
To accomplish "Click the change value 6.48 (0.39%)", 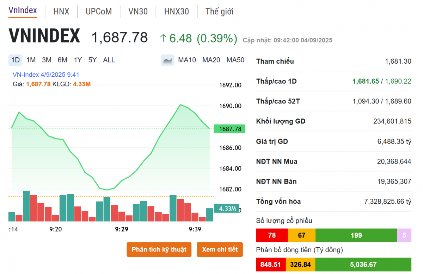I will [x=198, y=38].
